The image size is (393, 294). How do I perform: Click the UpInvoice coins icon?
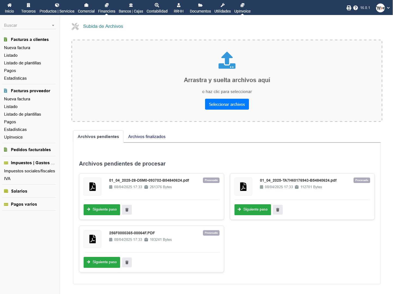242,5
